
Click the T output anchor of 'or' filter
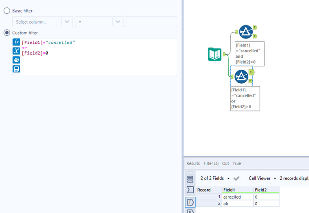pyautogui.click(x=251, y=72)
